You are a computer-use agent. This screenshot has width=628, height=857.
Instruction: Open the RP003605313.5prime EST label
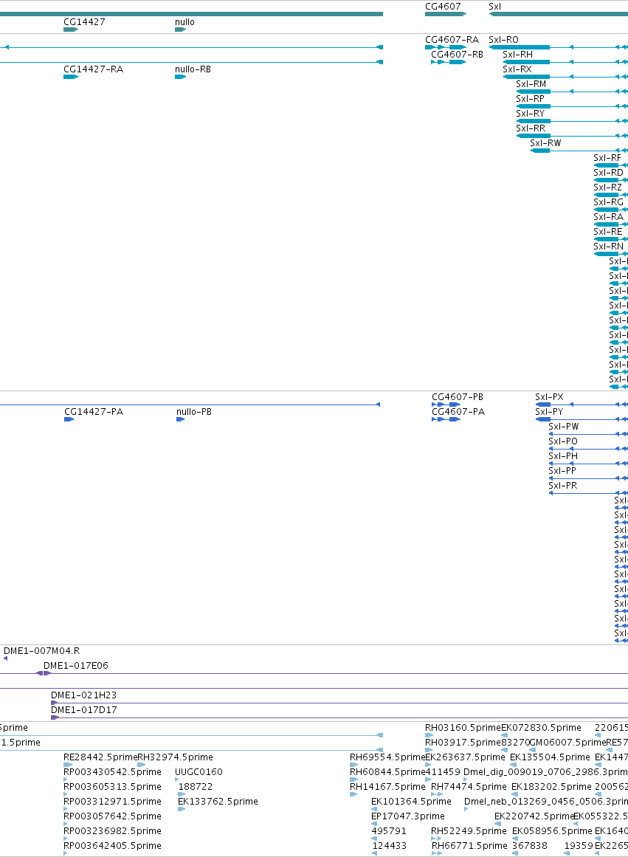click(x=113, y=787)
